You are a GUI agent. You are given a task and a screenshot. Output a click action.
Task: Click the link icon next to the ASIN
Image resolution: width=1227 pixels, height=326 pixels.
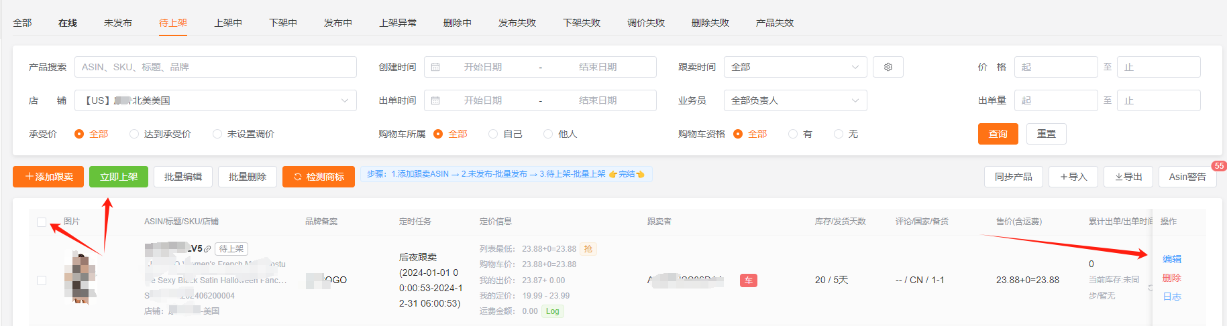pos(207,249)
